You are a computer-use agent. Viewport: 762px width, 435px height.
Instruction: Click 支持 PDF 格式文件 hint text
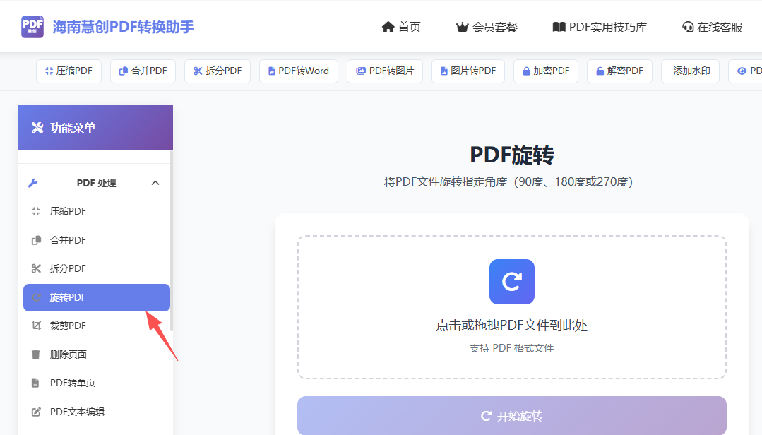point(512,348)
